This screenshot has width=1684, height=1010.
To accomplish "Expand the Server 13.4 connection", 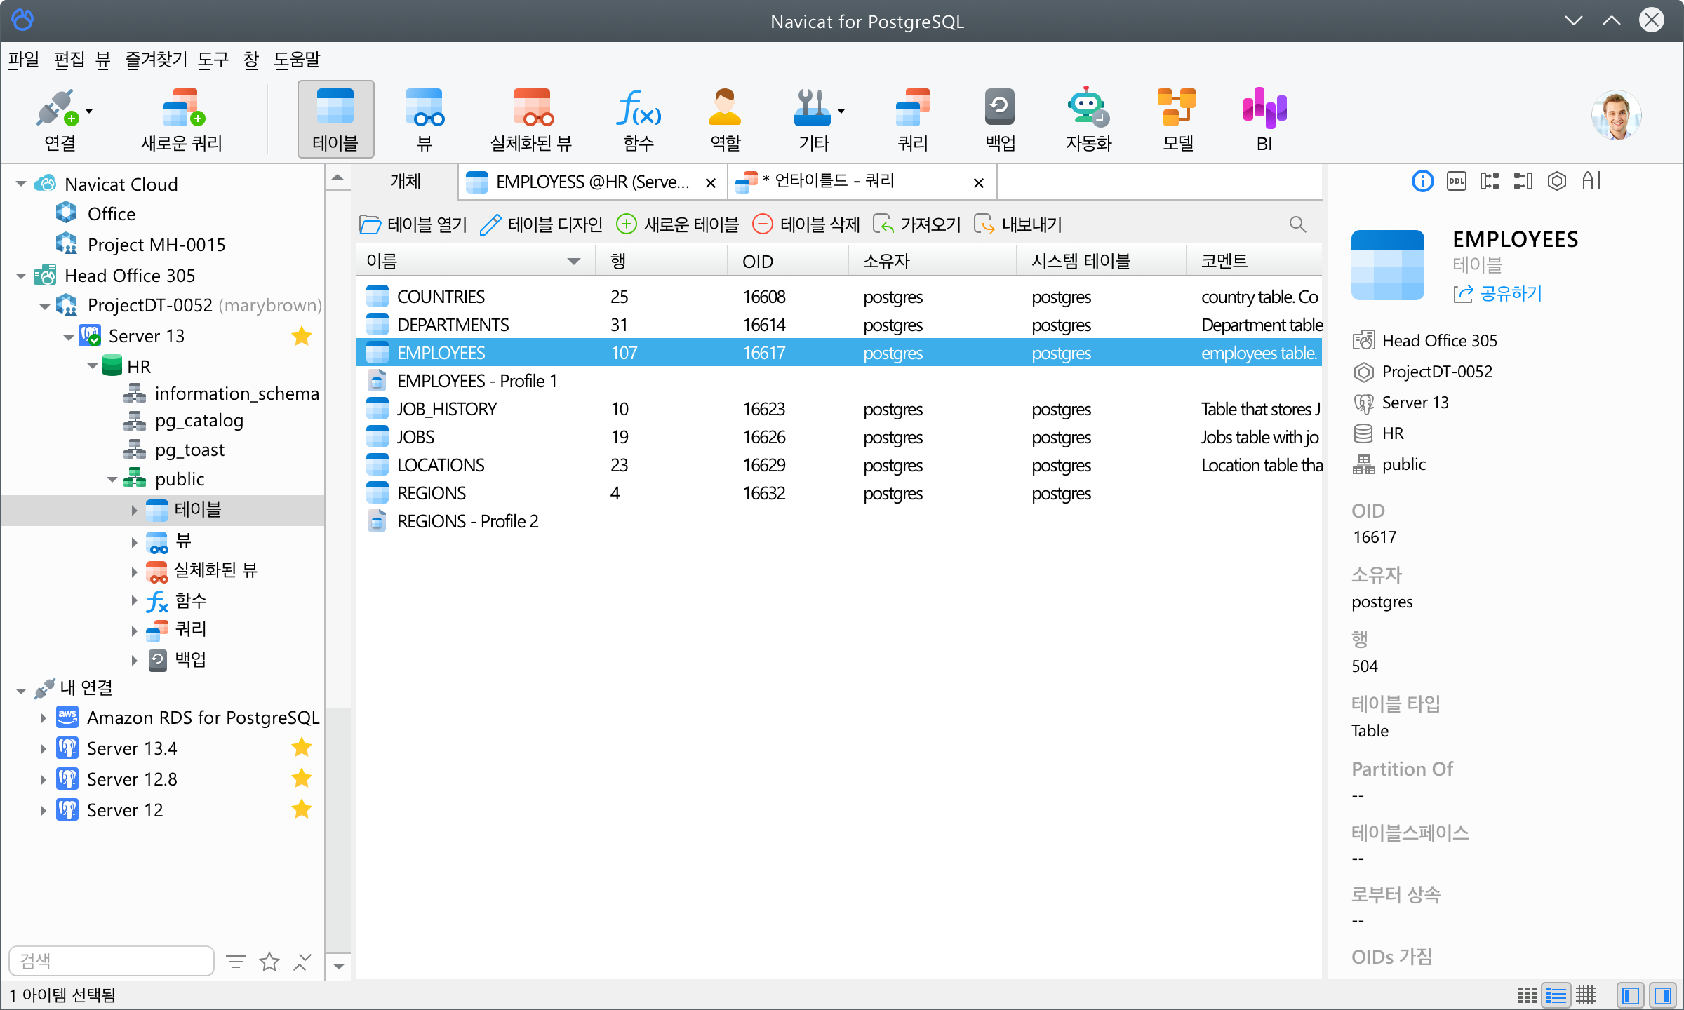I will pyautogui.click(x=44, y=748).
